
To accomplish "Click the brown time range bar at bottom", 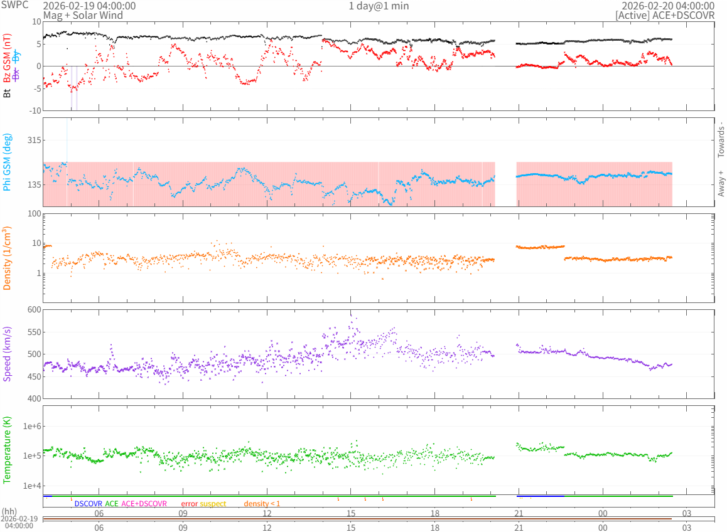I will pyautogui.click(x=357, y=519).
